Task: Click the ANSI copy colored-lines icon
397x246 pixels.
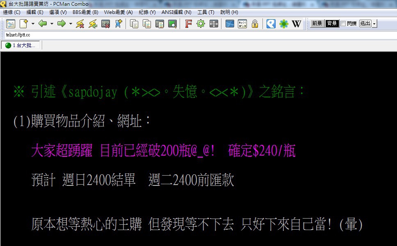Action: (x=146, y=24)
